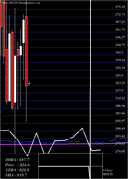Click the 306.94 price axis label
The height and width of the screenshot is (179, 128).
coord(120,106)
